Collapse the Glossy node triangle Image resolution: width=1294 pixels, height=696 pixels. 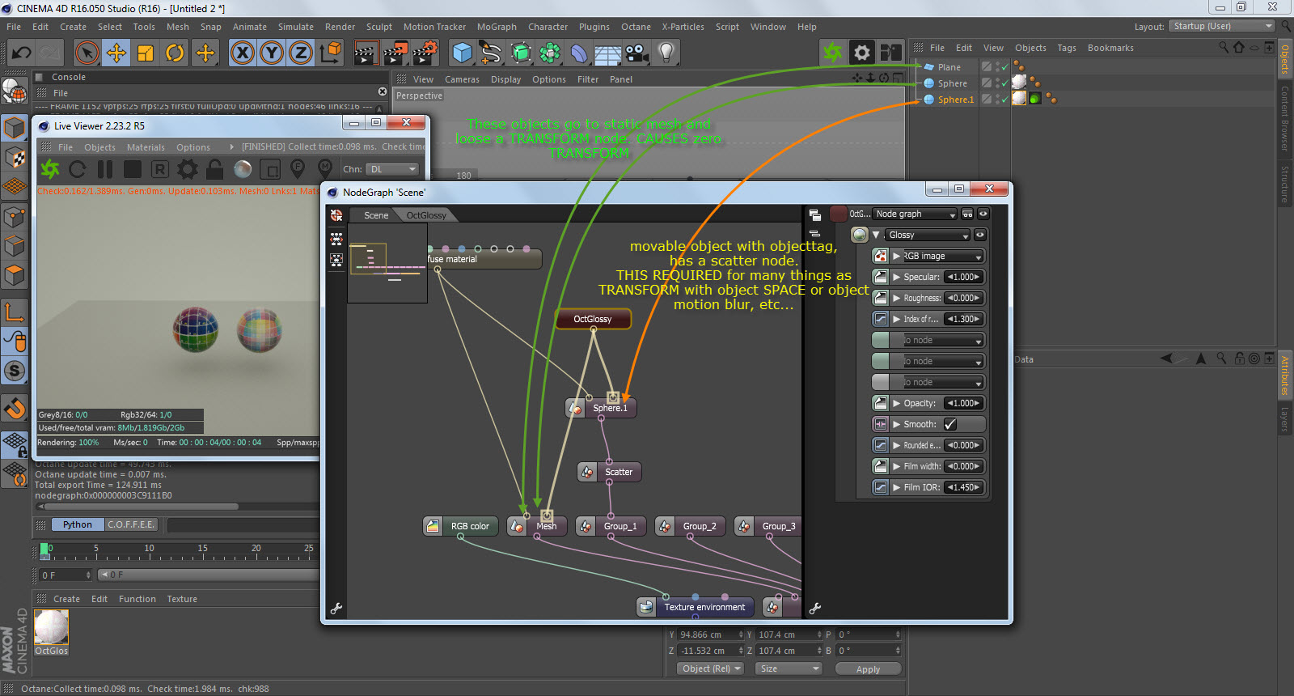coord(876,235)
